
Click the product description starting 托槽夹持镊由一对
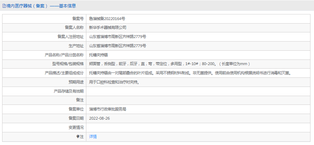pos(190,73)
